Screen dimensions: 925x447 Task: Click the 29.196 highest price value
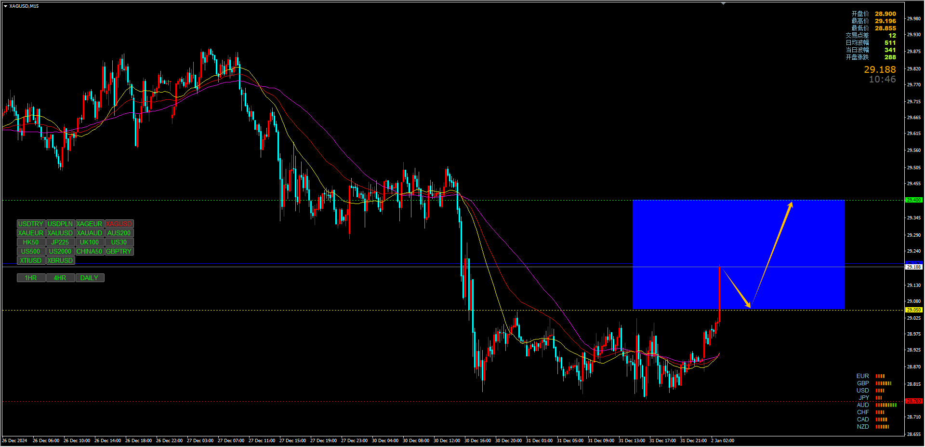pos(885,21)
